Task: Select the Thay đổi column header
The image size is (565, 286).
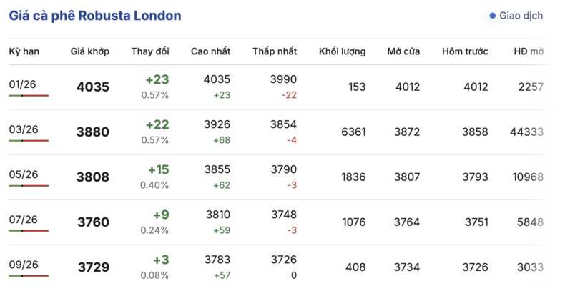Action: 150,51
